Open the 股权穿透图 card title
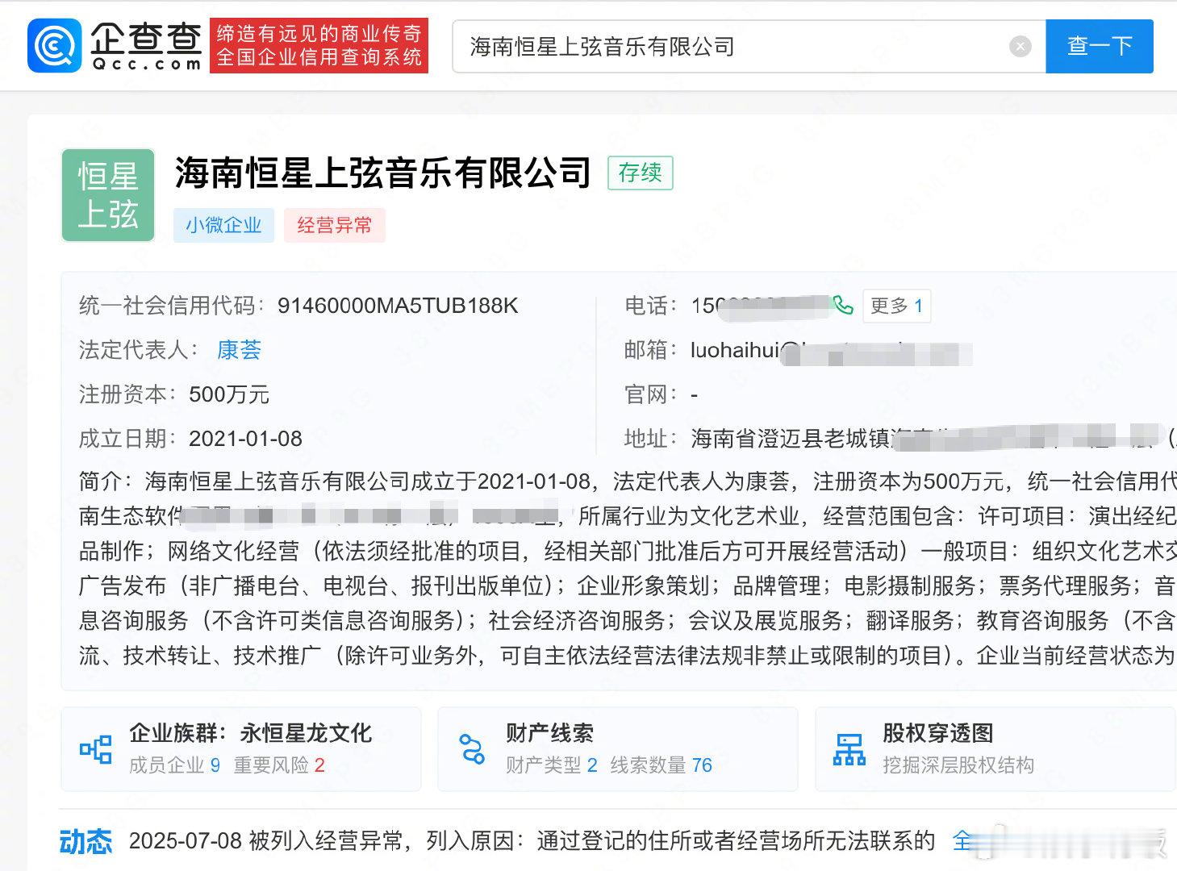 tap(937, 733)
